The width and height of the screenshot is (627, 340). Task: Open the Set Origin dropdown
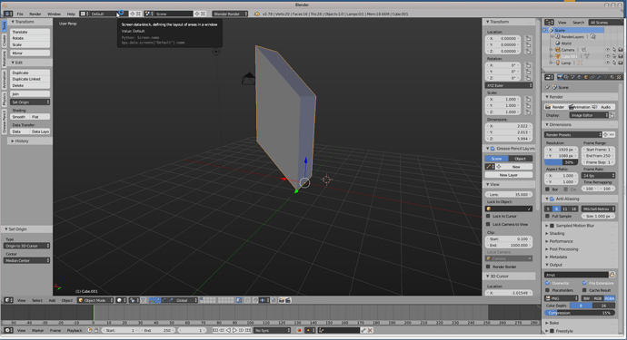click(x=30, y=102)
